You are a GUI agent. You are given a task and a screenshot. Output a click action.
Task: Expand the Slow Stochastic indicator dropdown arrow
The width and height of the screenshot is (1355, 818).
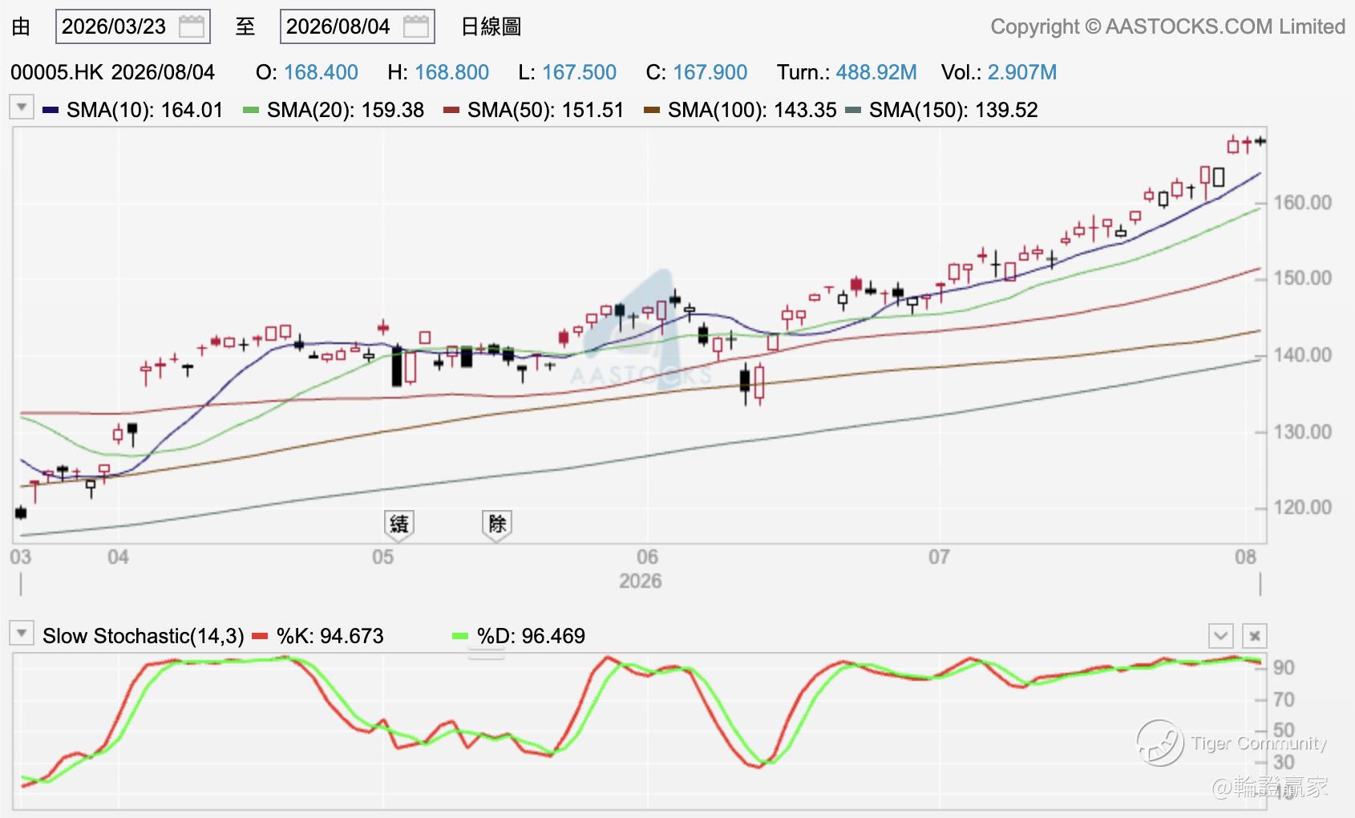point(22,634)
